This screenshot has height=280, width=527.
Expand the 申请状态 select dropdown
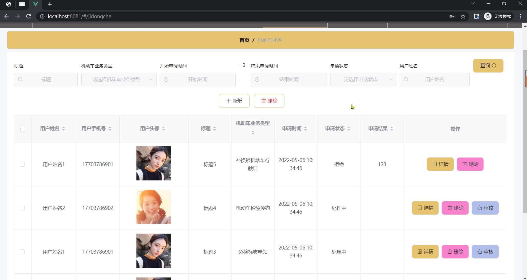(363, 79)
